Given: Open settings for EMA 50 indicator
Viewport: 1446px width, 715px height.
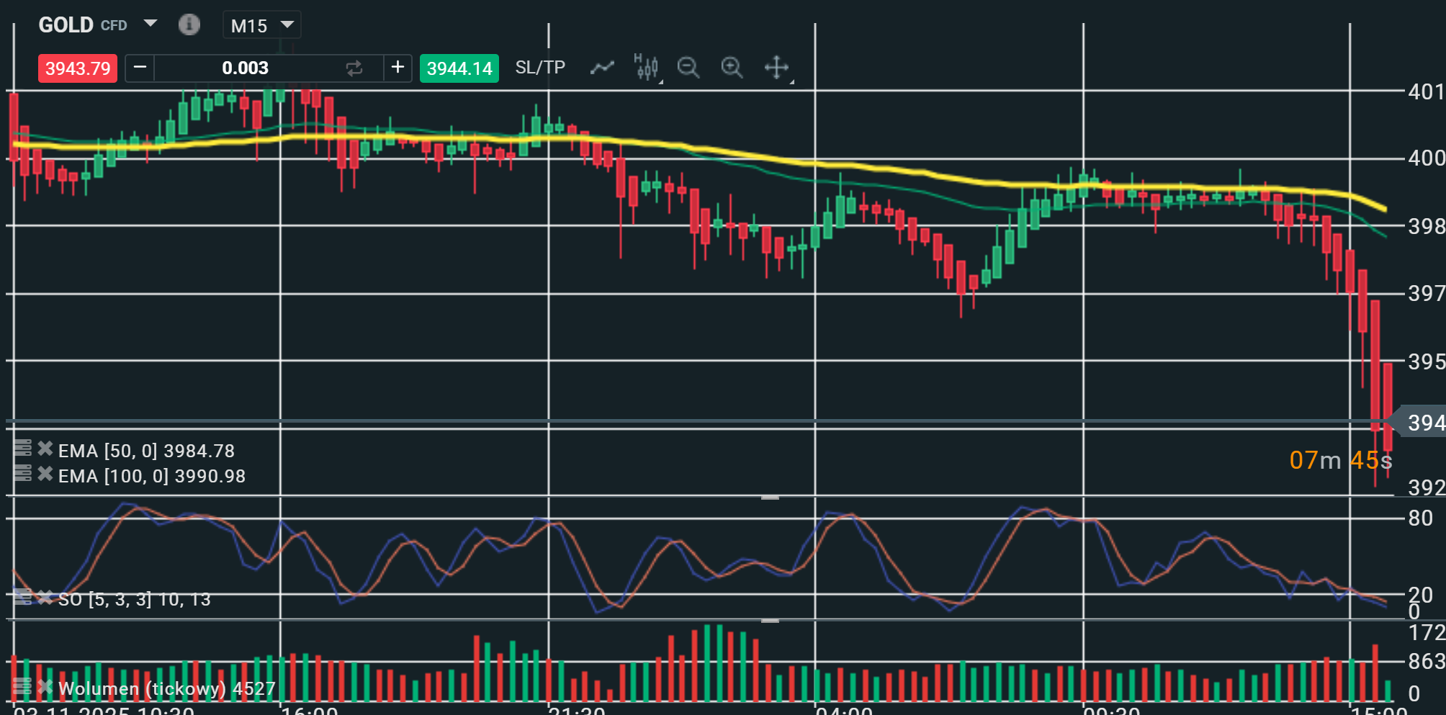Looking at the screenshot, I should 22,449.
